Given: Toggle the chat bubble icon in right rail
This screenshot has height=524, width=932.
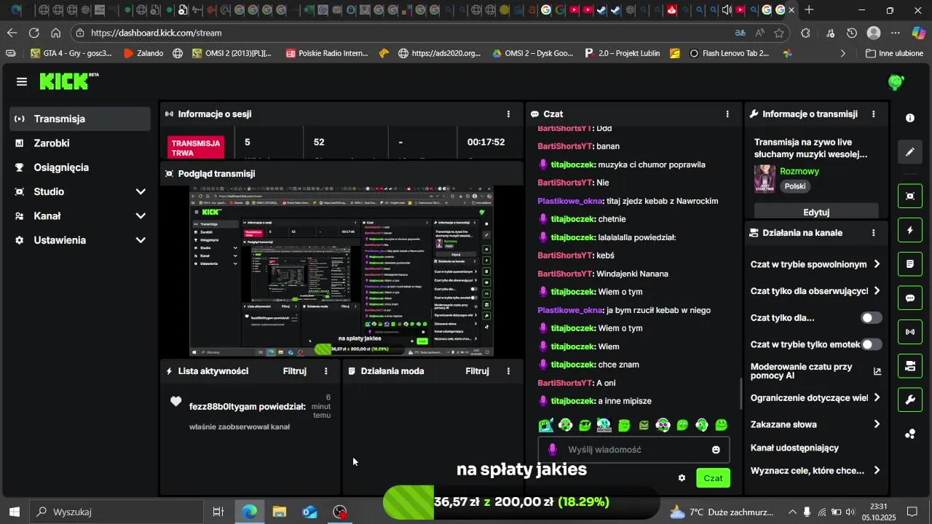Looking at the screenshot, I should pos(910,298).
